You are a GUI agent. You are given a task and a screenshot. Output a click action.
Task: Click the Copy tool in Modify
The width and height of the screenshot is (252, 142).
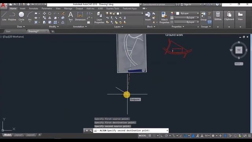click(44, 18)
